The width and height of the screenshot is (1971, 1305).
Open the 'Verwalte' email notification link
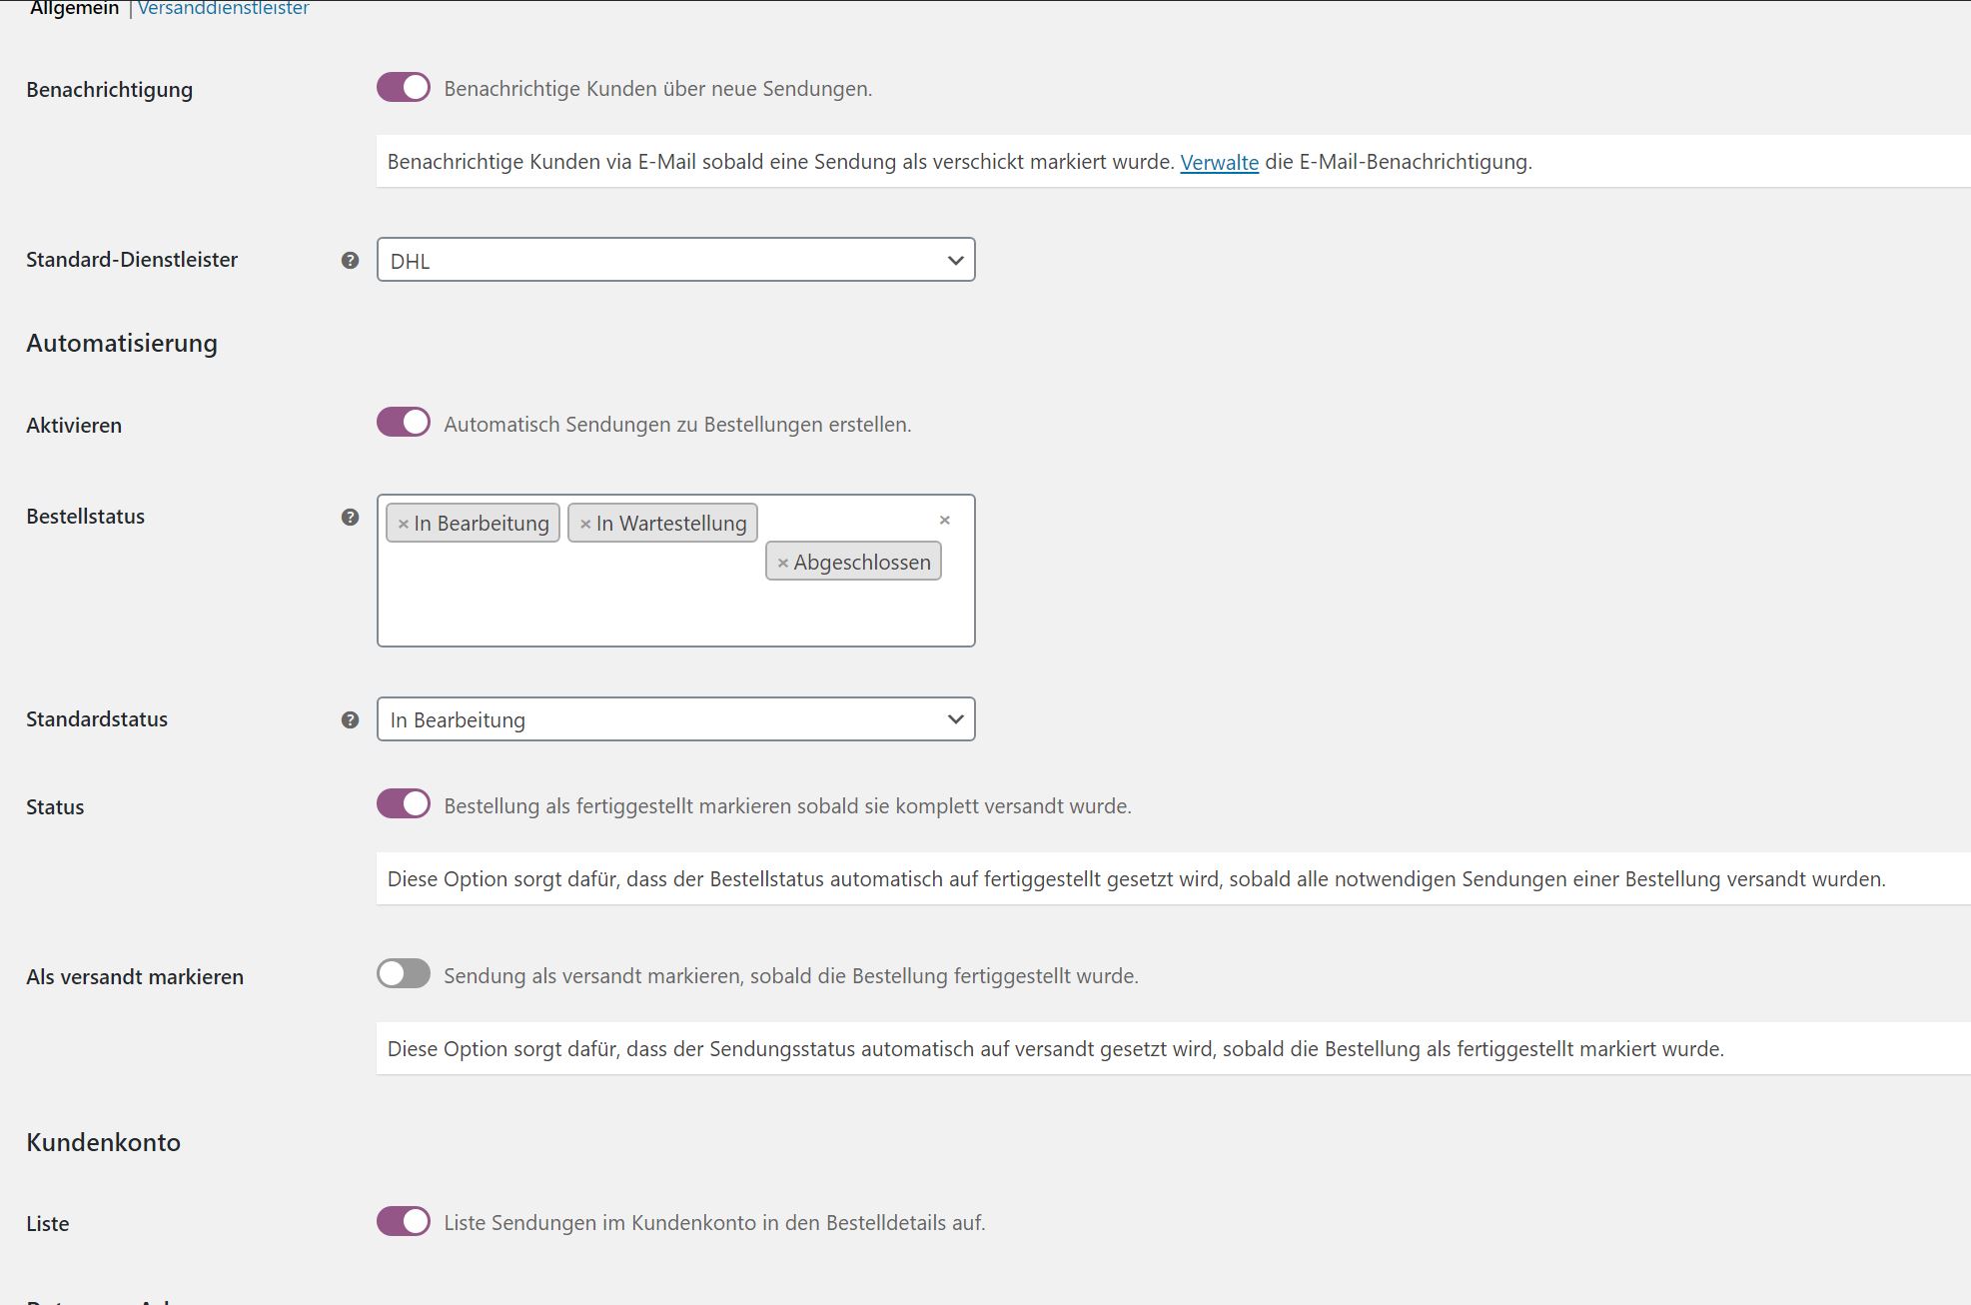[x=1220, y=162]
